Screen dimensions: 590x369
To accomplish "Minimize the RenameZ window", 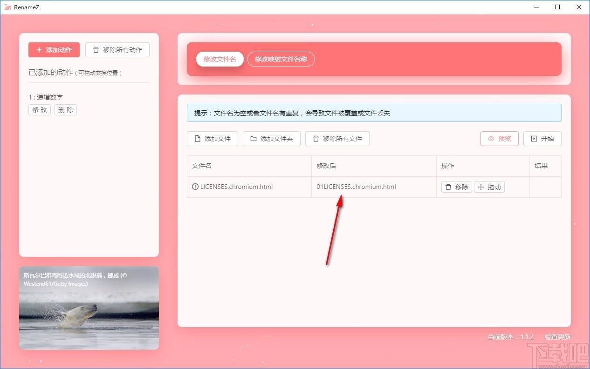I will coord(535,7).
